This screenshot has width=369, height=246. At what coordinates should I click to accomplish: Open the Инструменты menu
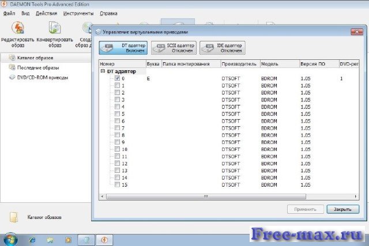[x=78, y=13]
